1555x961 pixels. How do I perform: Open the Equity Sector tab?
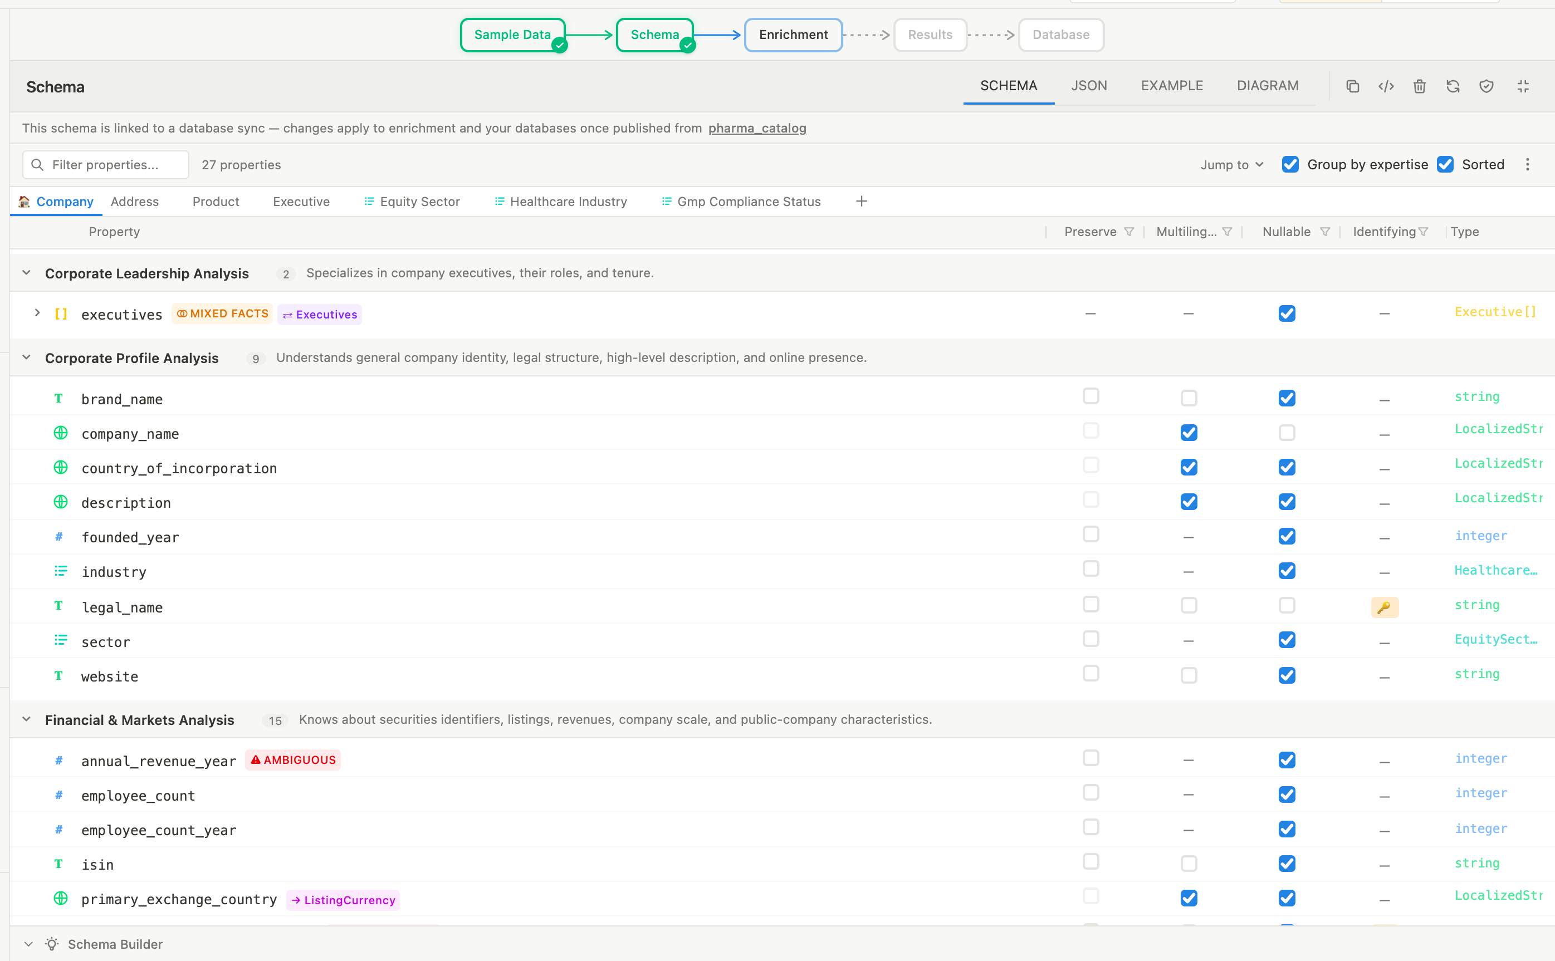[x=412, y=202]
